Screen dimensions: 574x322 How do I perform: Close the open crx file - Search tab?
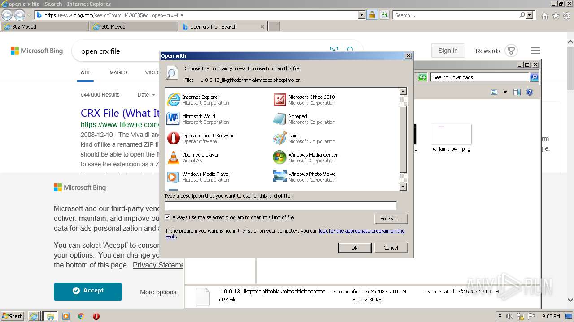(262, 27)
